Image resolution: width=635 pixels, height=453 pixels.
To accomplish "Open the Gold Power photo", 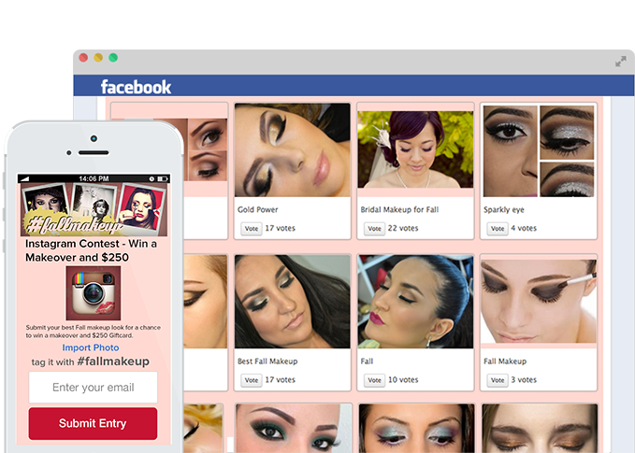I will (293, 150).
